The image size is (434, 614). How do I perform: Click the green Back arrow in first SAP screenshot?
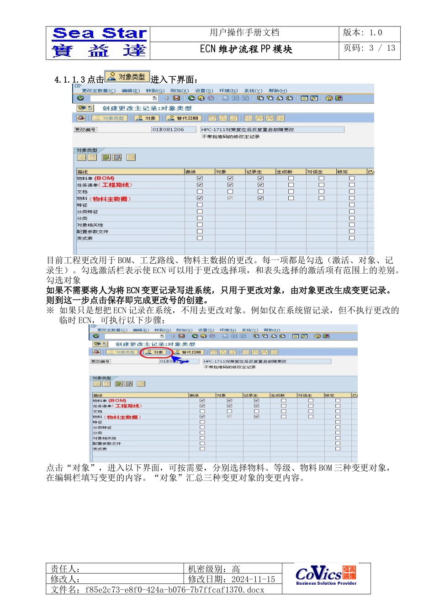(191, 98)
